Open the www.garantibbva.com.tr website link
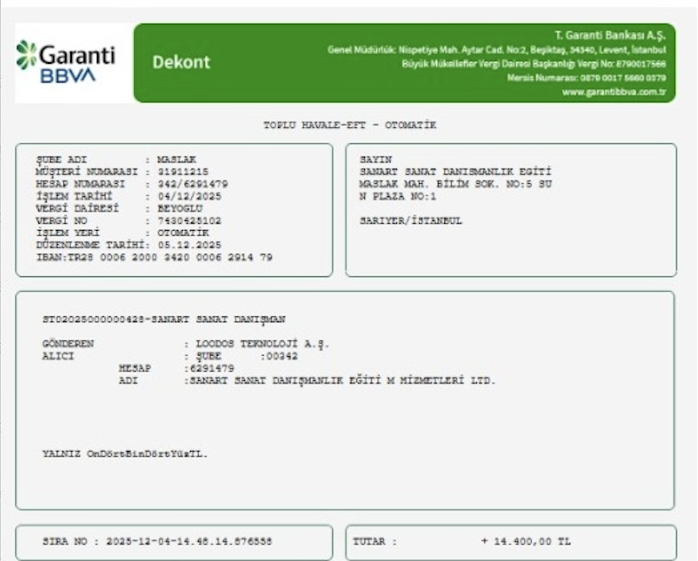 click(x=614, y=92)
